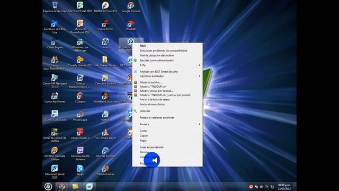Select the CCleaner desktop shortcut
The height and width of the screenshot is (191, 339).
coord(80,98)
